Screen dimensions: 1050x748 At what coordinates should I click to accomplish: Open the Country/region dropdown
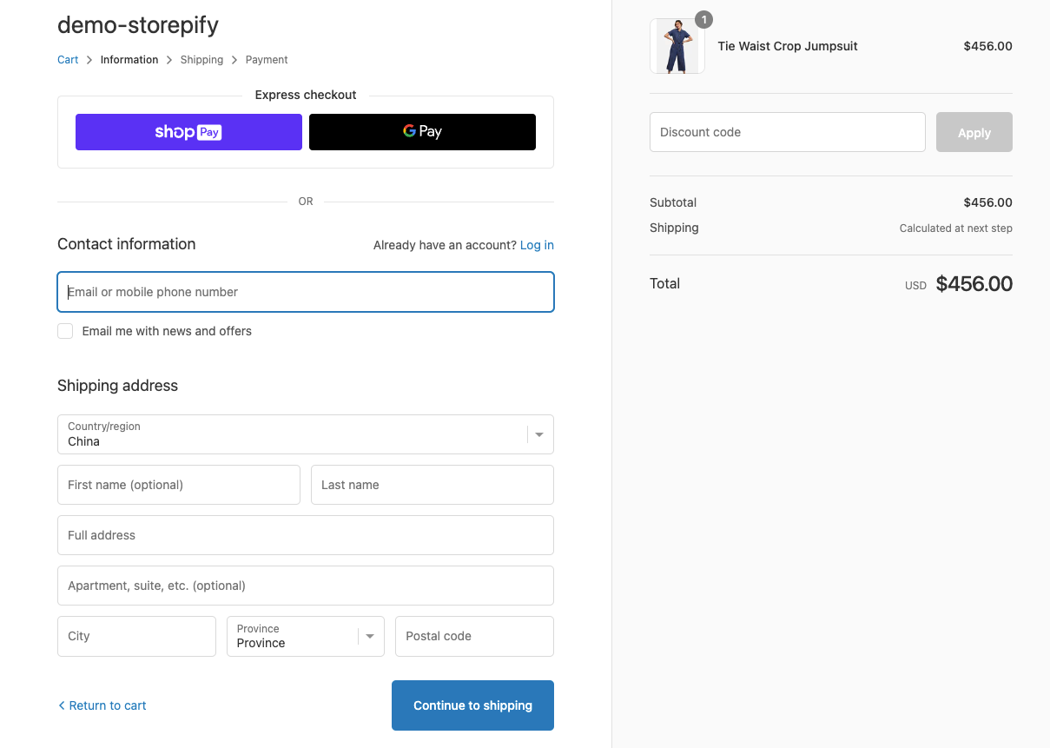[x=306, y=434]
